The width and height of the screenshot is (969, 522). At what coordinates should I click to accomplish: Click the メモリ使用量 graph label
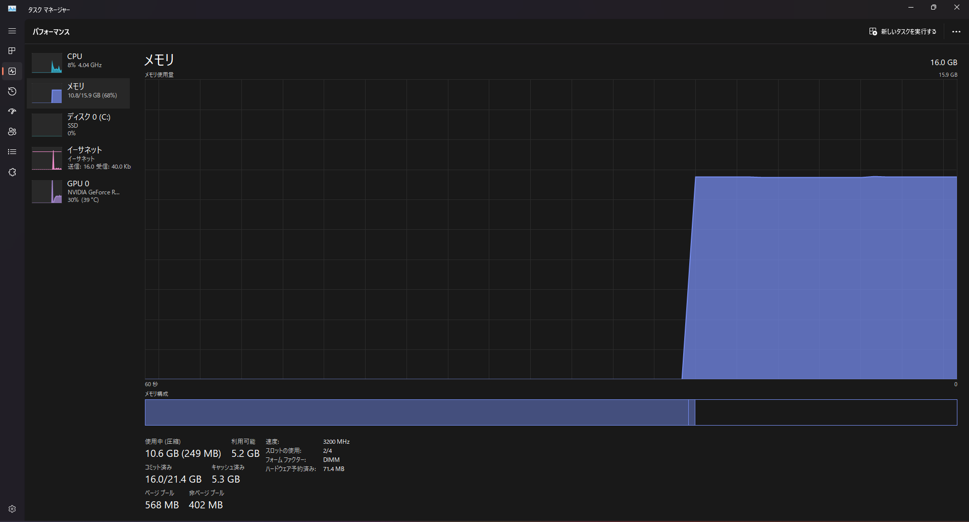pyautogui.click(x=159, y=75)
